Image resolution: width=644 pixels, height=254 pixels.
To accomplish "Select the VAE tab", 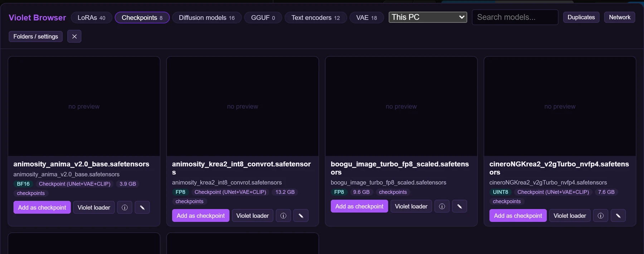I will click(x=366, y=17).
